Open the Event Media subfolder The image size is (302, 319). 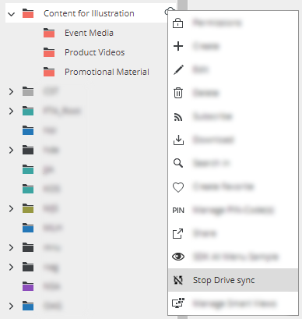coord(89,33)
